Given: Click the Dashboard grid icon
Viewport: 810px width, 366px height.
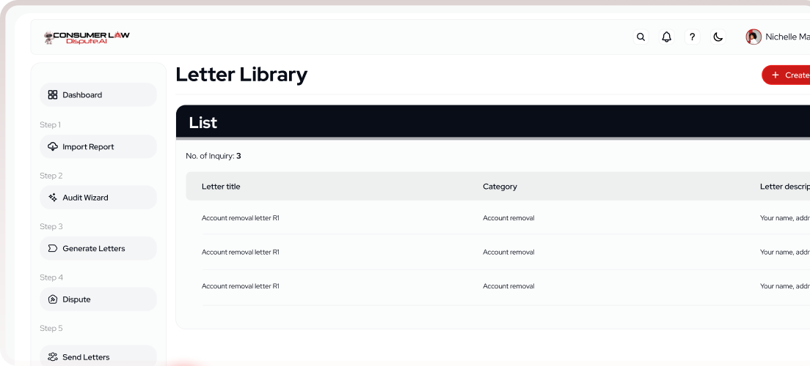Looking at the screenshot, I should point(53,95).
